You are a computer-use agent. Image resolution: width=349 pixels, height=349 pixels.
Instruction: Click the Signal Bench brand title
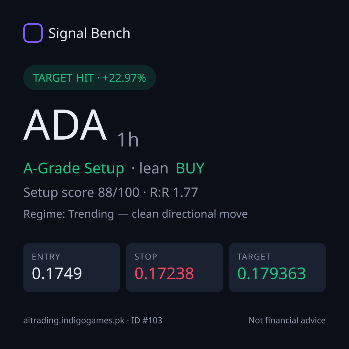(89, 33)
